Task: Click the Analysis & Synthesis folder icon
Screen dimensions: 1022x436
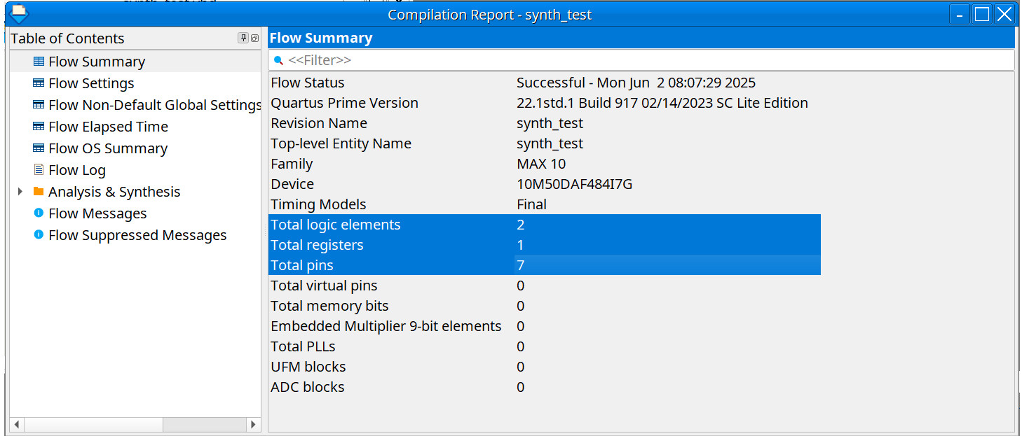Action: click(39, 192)
